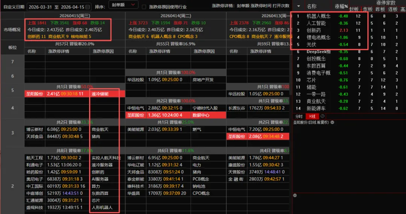Click 中工国际 stock name
This screenshot has height=214, width=406.
(x=35, y=186)
